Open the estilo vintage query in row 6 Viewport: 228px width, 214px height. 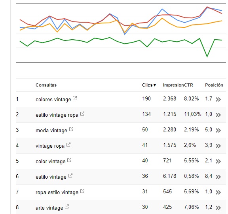51,177
